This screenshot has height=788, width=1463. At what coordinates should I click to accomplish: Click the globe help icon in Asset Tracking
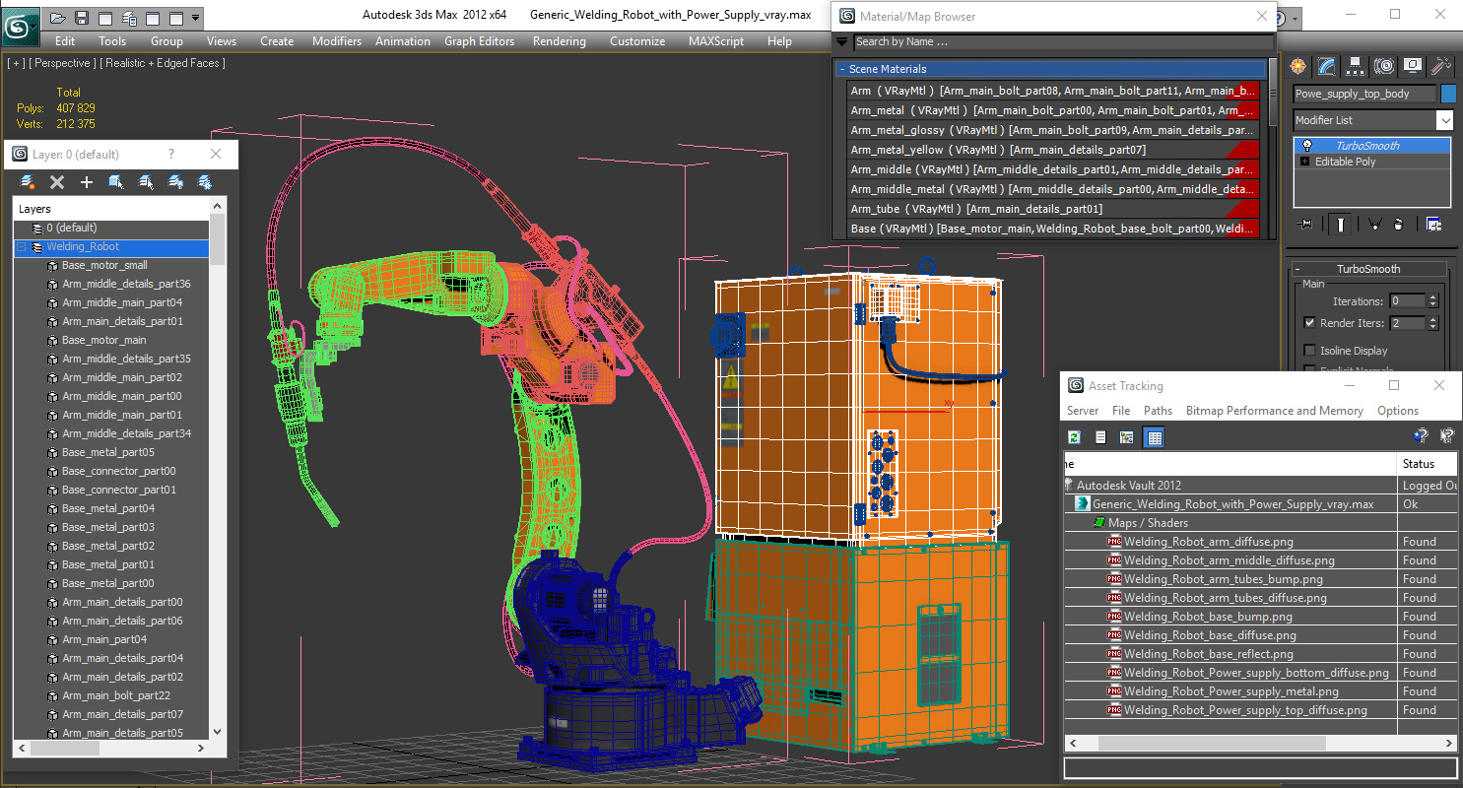[1421, 436]
